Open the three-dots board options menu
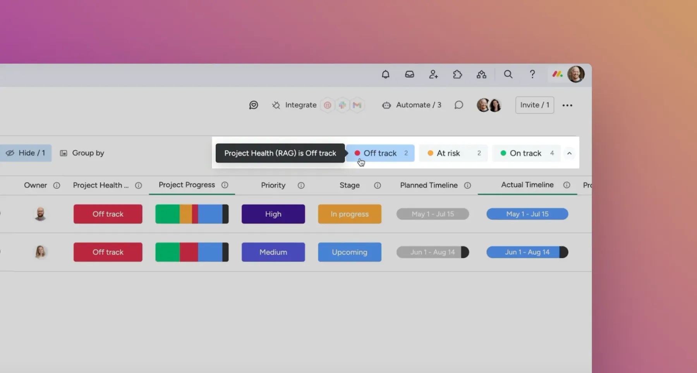697x373 pixels. tap(567, 105)
